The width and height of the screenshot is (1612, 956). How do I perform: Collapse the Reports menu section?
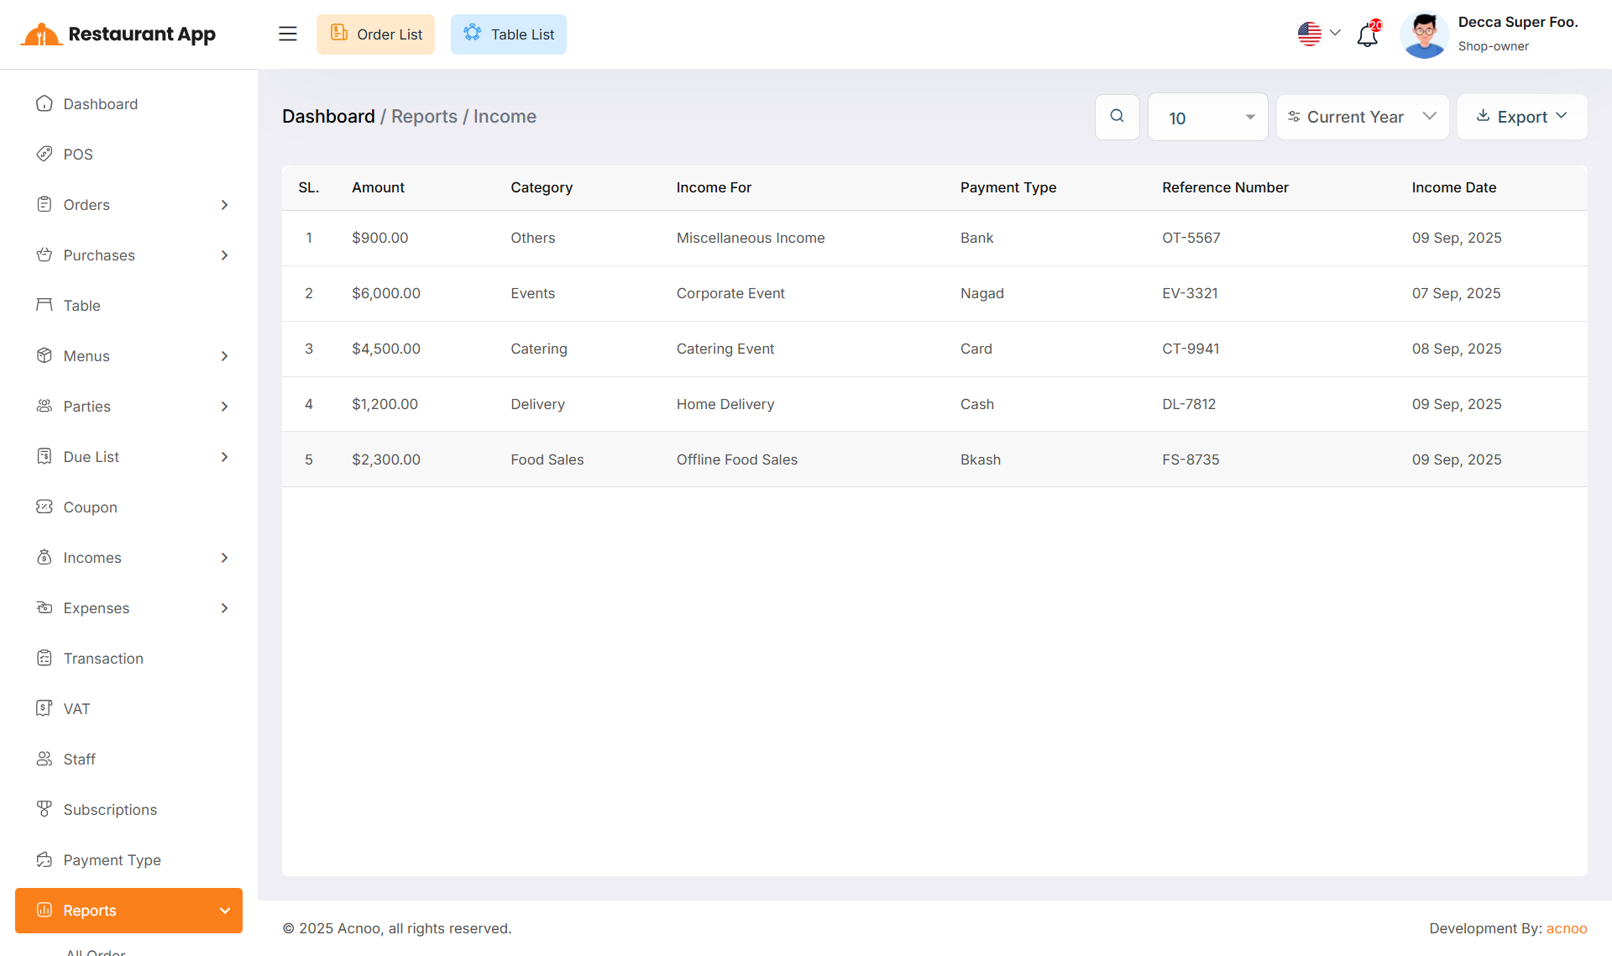(x=224, y=911)
